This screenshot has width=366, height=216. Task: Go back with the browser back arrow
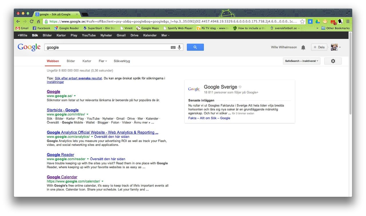[x=18, y=21]
